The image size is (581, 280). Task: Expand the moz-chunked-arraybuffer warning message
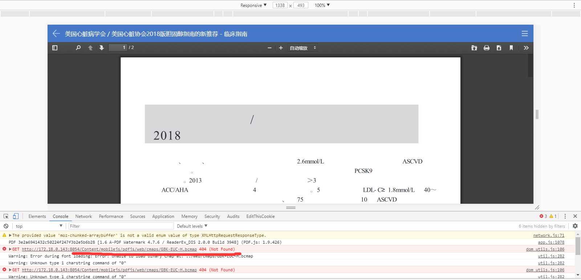[10, 235]
